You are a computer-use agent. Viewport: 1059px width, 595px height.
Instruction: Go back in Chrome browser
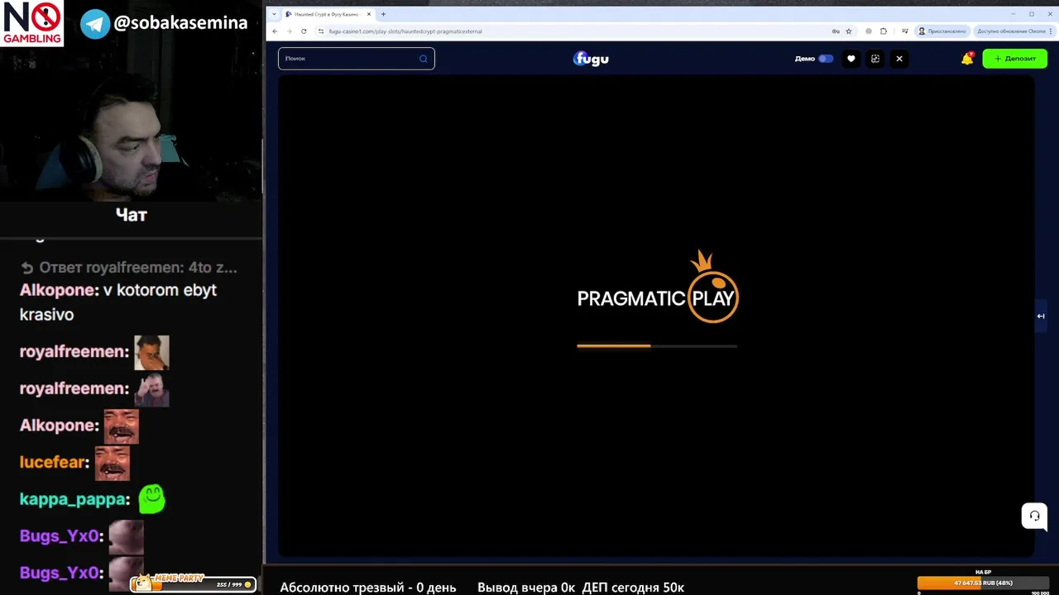point(275,31)
